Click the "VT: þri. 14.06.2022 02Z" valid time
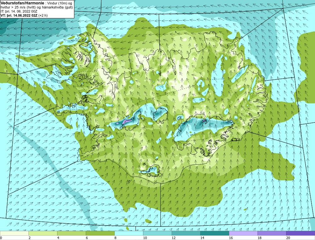The height and width of the screenshot is (240, 315). click(x=19, y=15)
